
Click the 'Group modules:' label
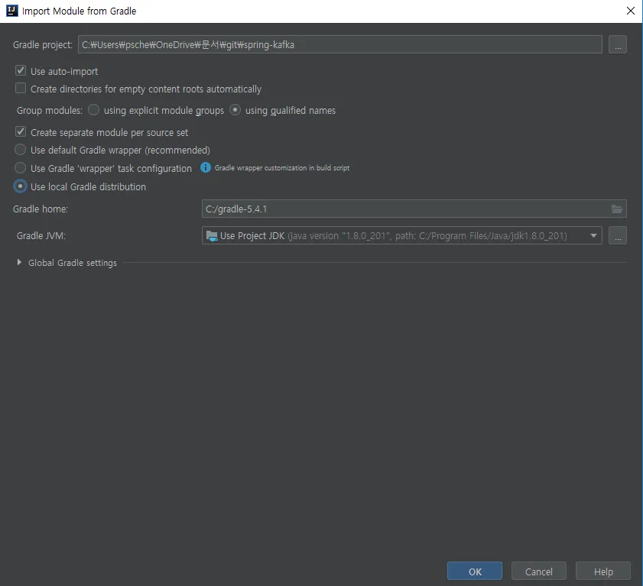pos(50,111)
